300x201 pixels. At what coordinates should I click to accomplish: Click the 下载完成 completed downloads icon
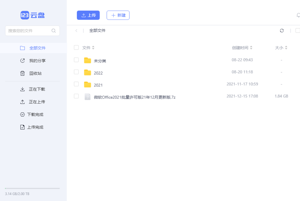click(x=22, y=114)
